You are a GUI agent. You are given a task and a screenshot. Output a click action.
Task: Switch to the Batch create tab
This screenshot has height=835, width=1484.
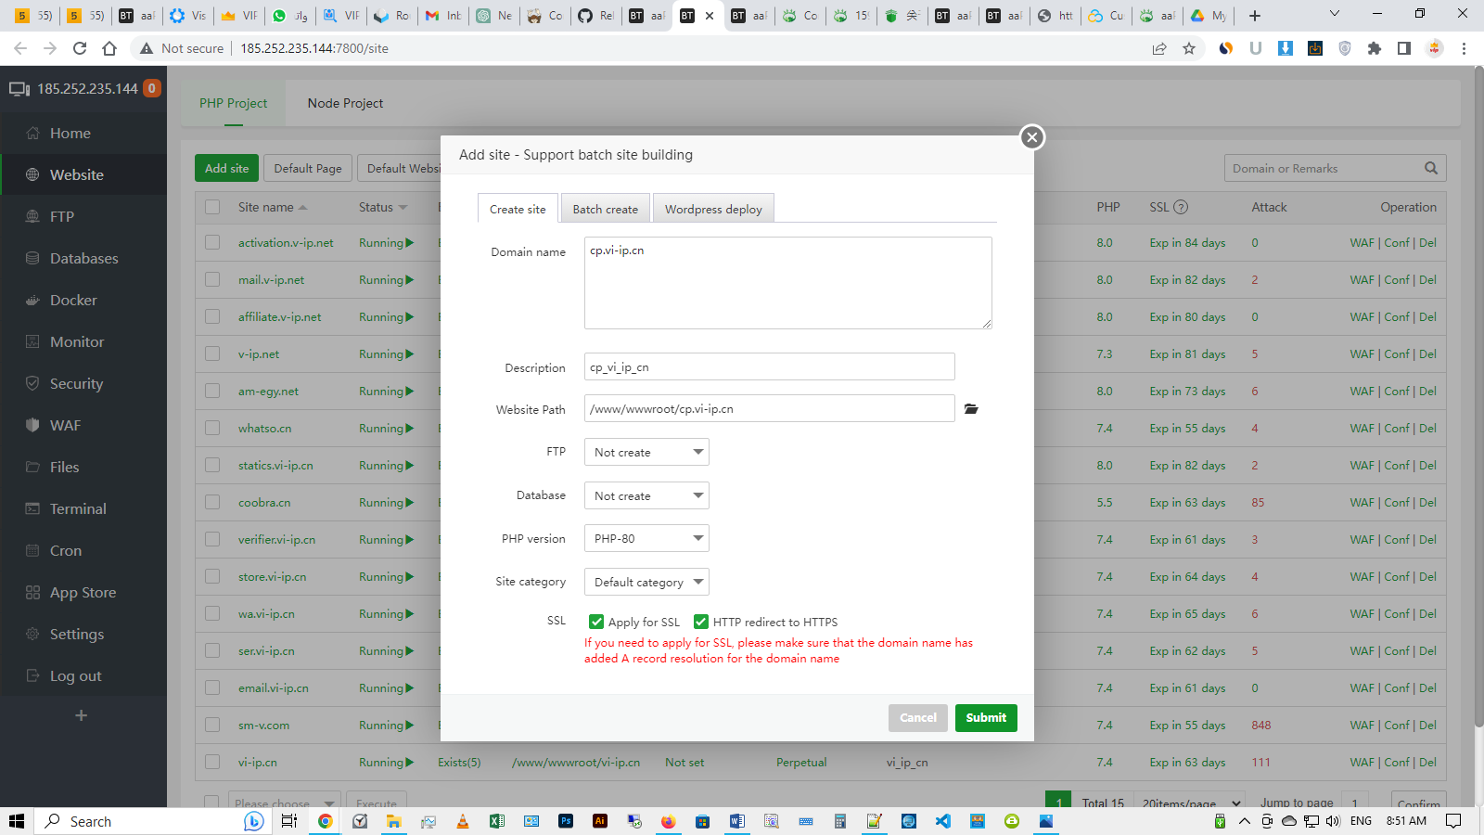pos(605,210)
